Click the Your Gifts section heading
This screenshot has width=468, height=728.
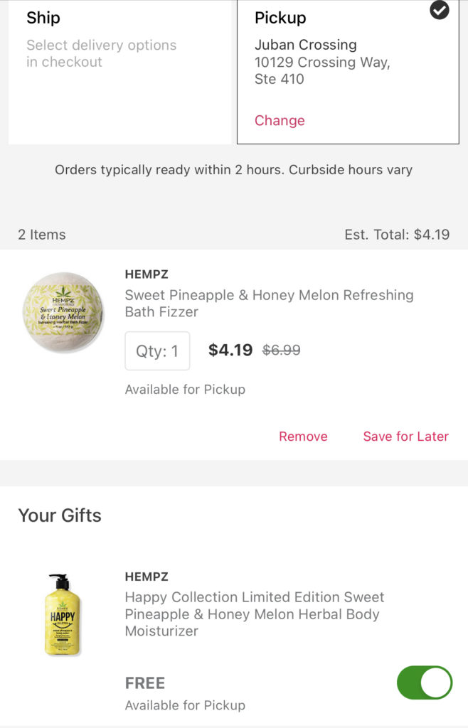click(x=60, y=515)
